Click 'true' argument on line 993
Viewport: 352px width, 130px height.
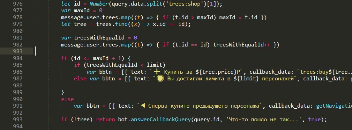[x=314, y=120]
